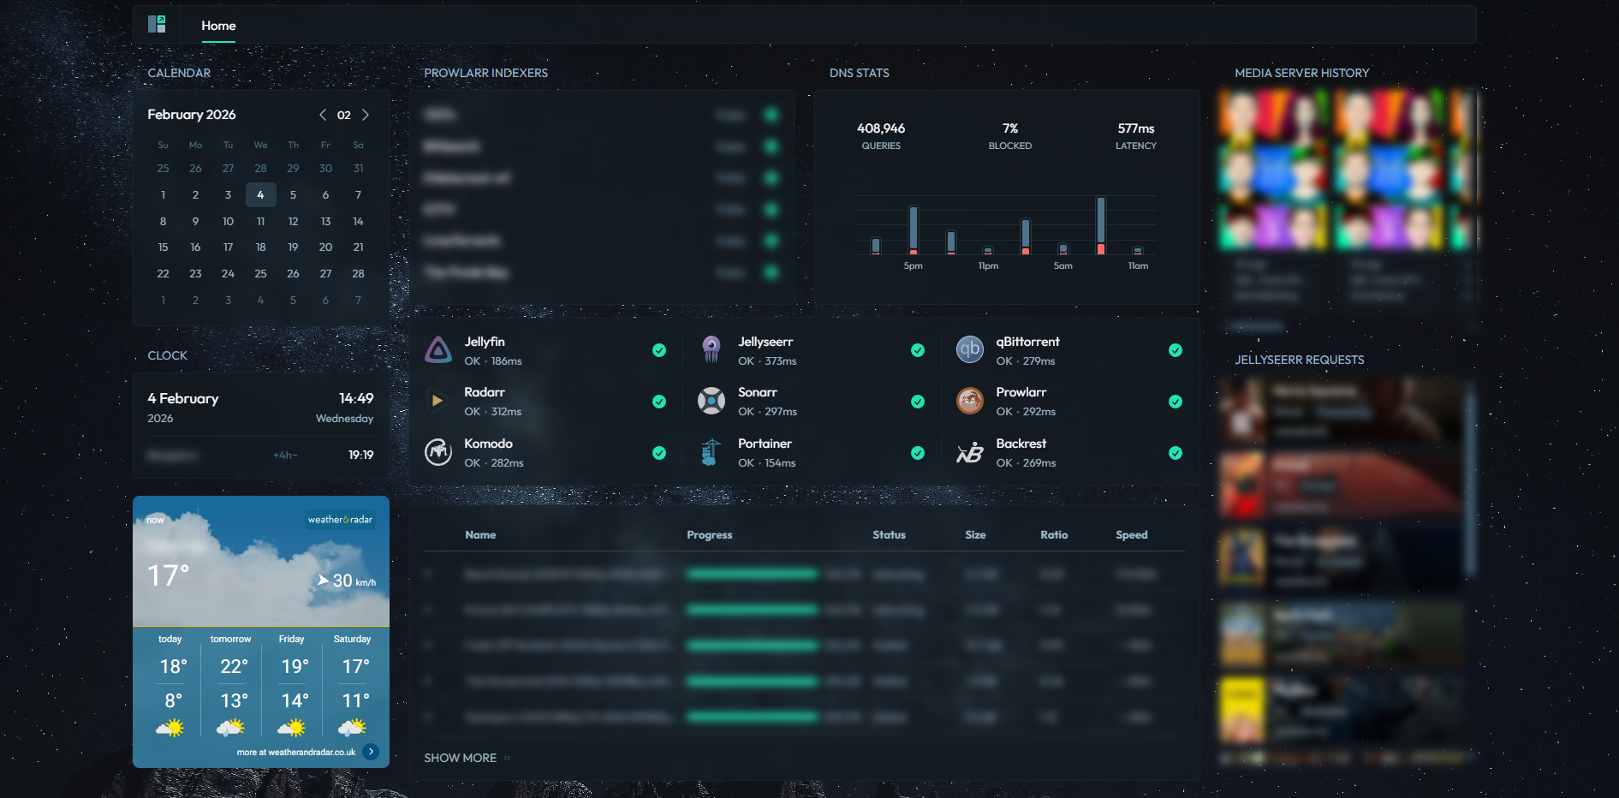Click the second media server history poster

[x=1389, y=170]
